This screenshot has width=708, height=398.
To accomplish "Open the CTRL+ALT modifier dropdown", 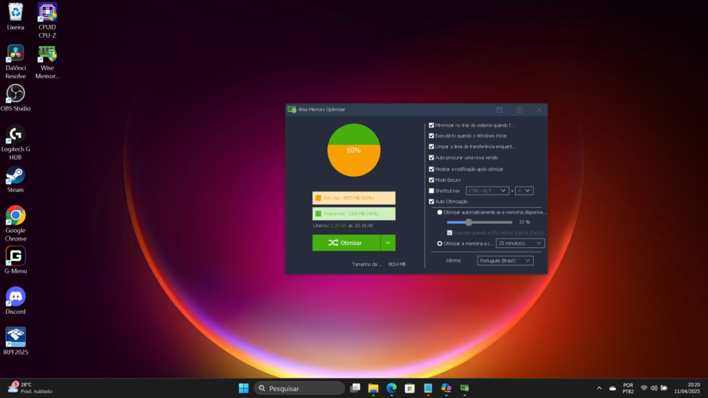I will (x=487, y=191).
